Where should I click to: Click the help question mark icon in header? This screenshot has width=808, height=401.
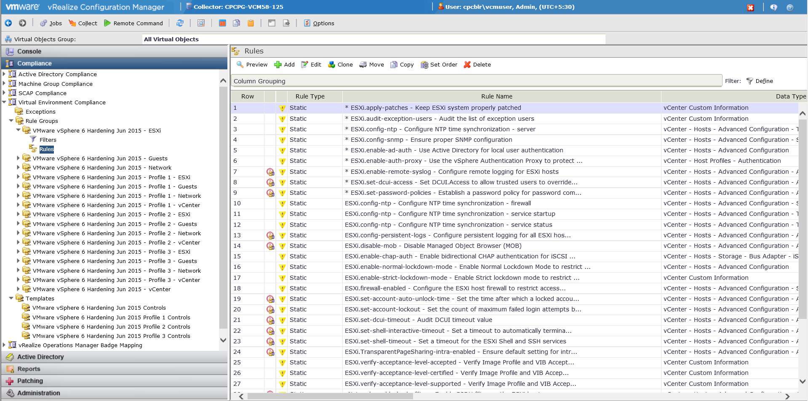click(x=790, y=8)
